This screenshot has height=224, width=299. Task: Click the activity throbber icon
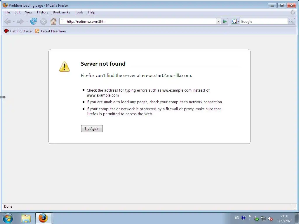coord(293,12)
